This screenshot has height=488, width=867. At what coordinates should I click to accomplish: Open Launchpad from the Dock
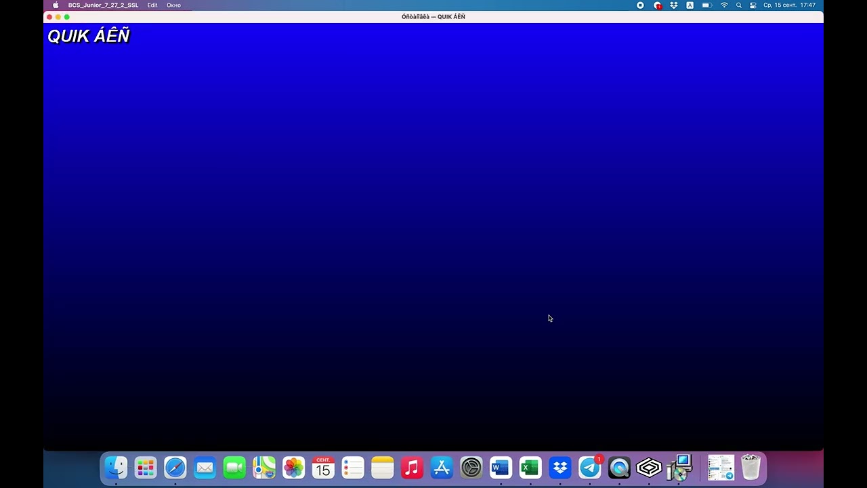click(146, 468)
